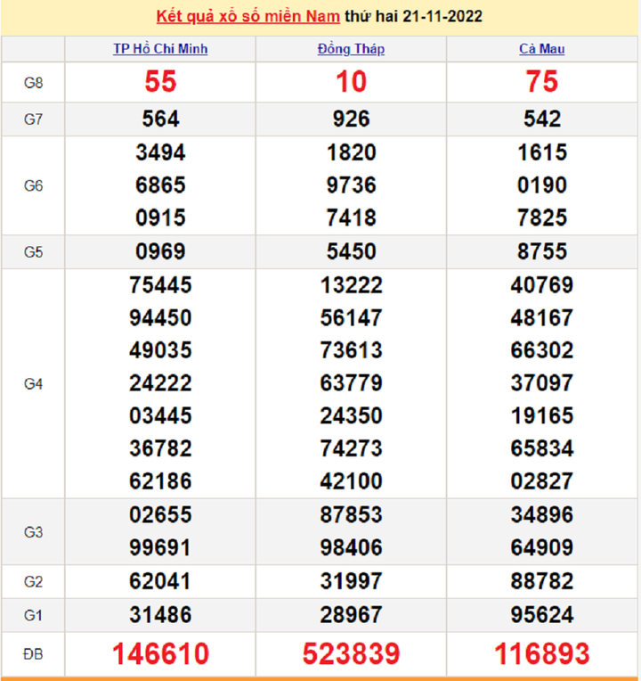Screen dimensions: 641x681
Task: Select the red G8 number 75
Action: pyautogui.click(x=541, y=82)
